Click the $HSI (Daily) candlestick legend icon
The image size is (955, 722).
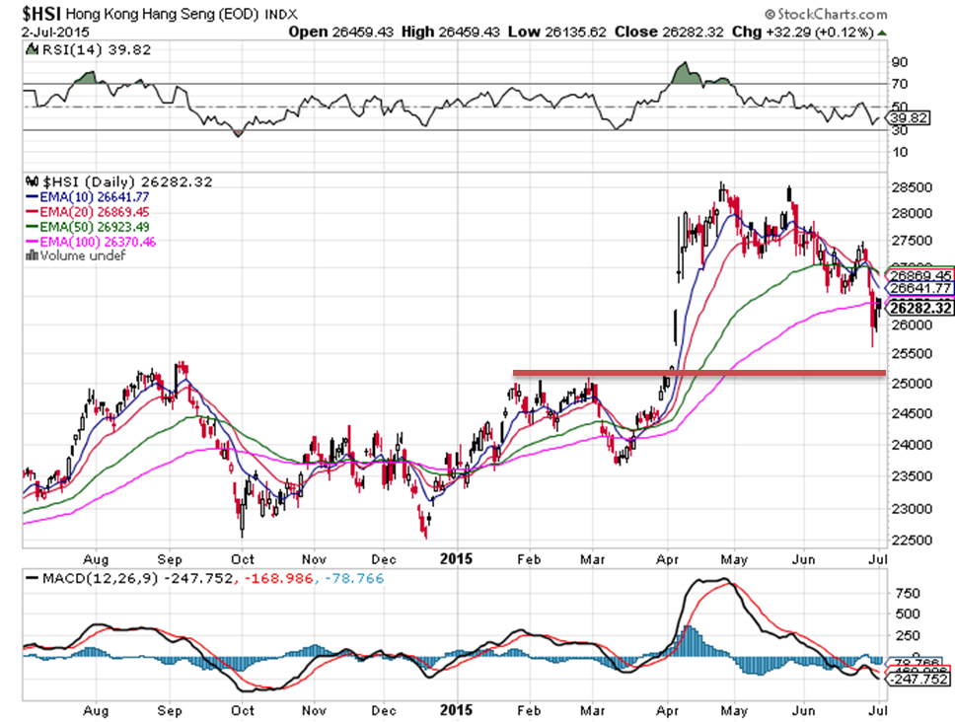[29, 182]
